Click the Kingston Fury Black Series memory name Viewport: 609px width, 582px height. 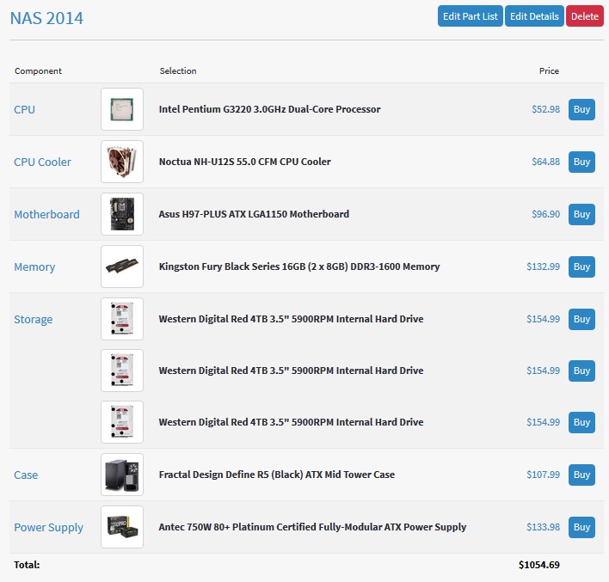coord(298,266)
